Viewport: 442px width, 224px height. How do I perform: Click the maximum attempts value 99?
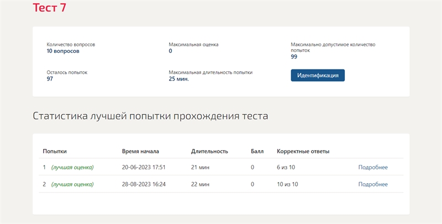[294, 57]
